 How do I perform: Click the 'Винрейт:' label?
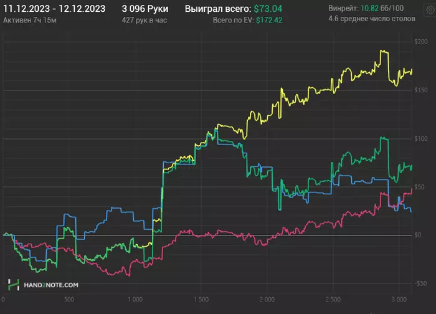(x=343, y=8)
